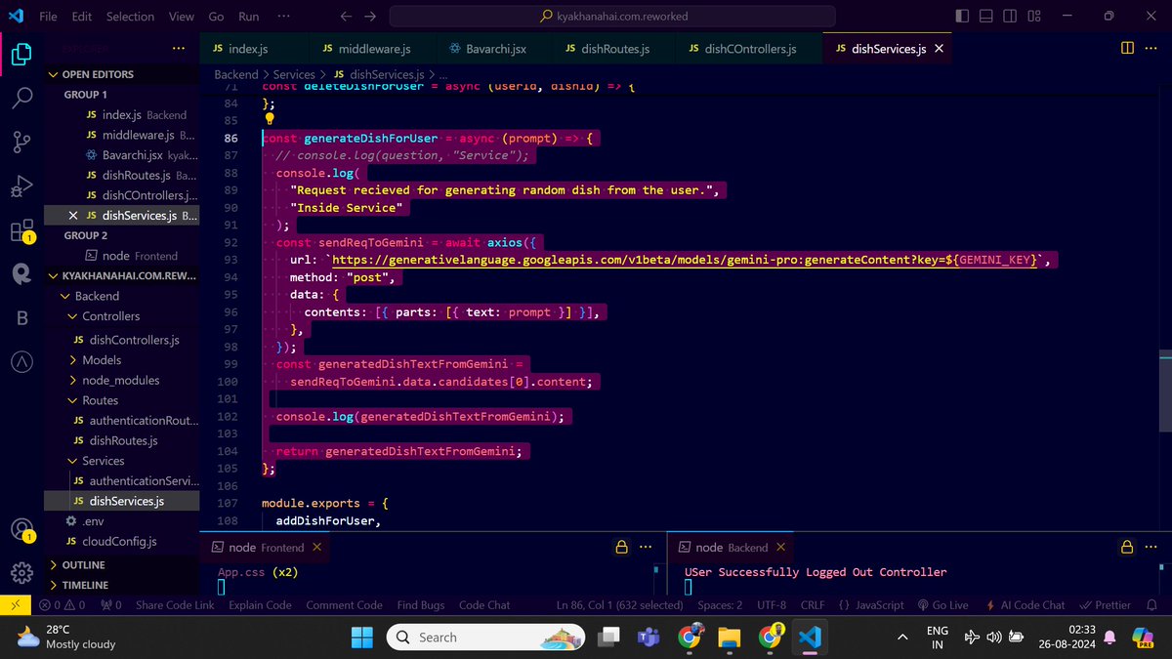
Task: Open the Explorer view in activity bar
Action: [x=21, y=55]
